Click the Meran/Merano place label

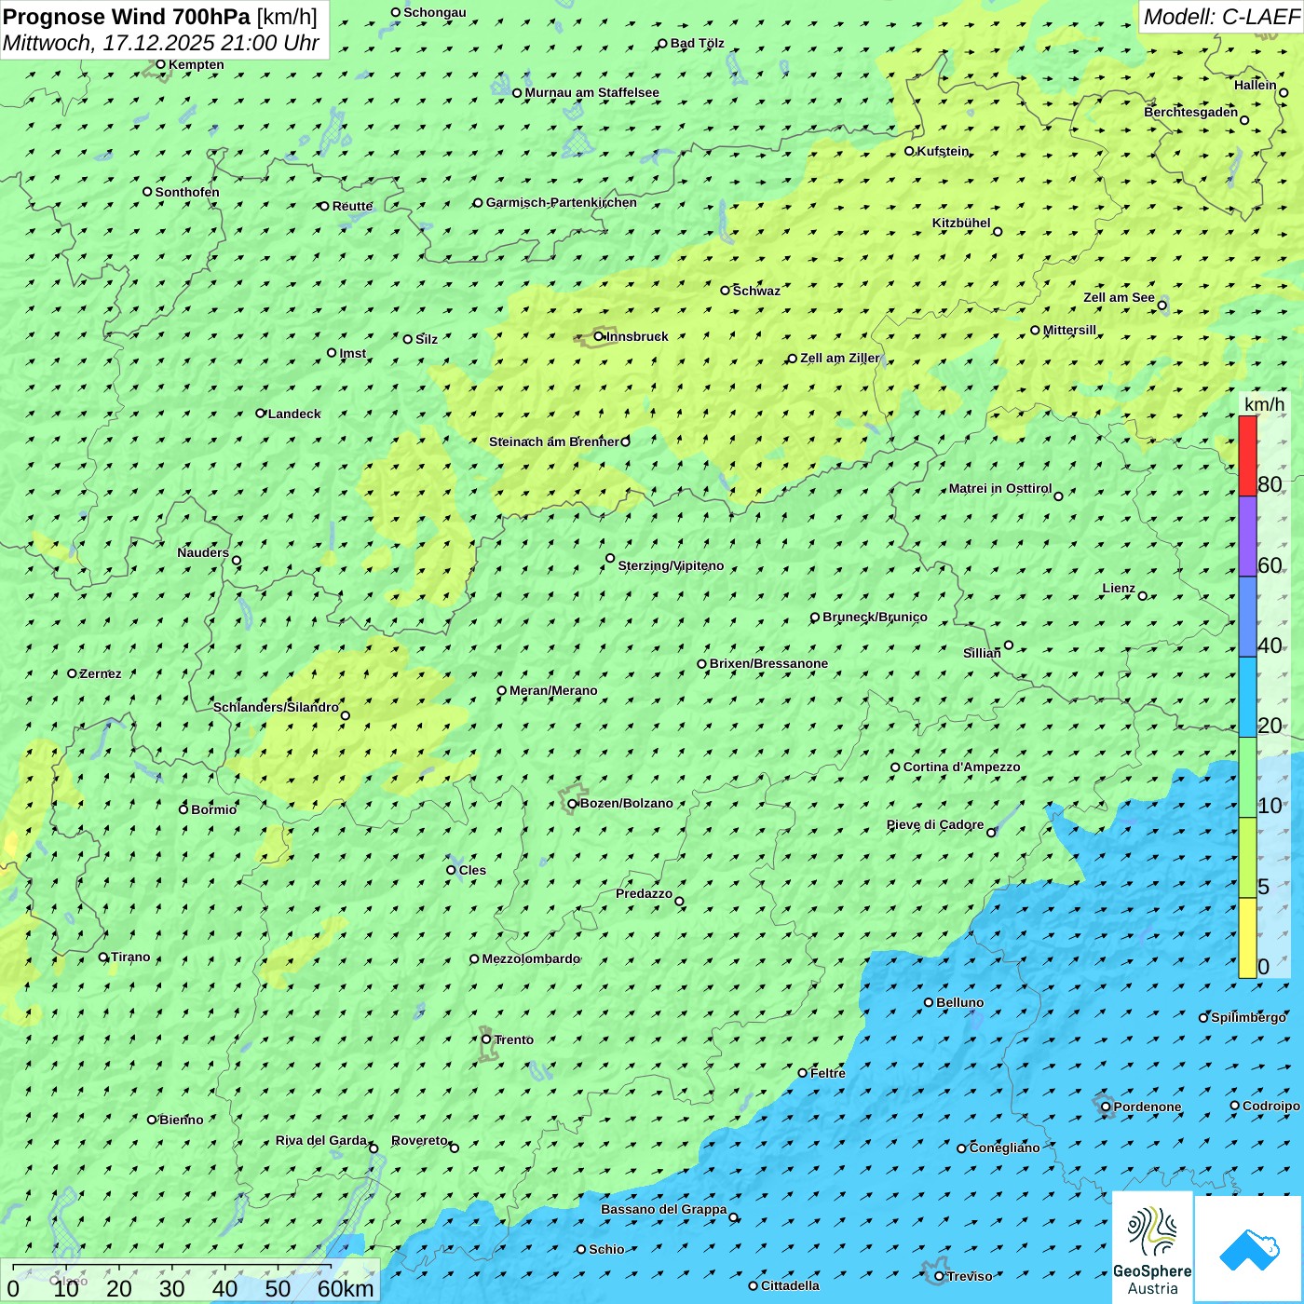(x=553, y=690)
